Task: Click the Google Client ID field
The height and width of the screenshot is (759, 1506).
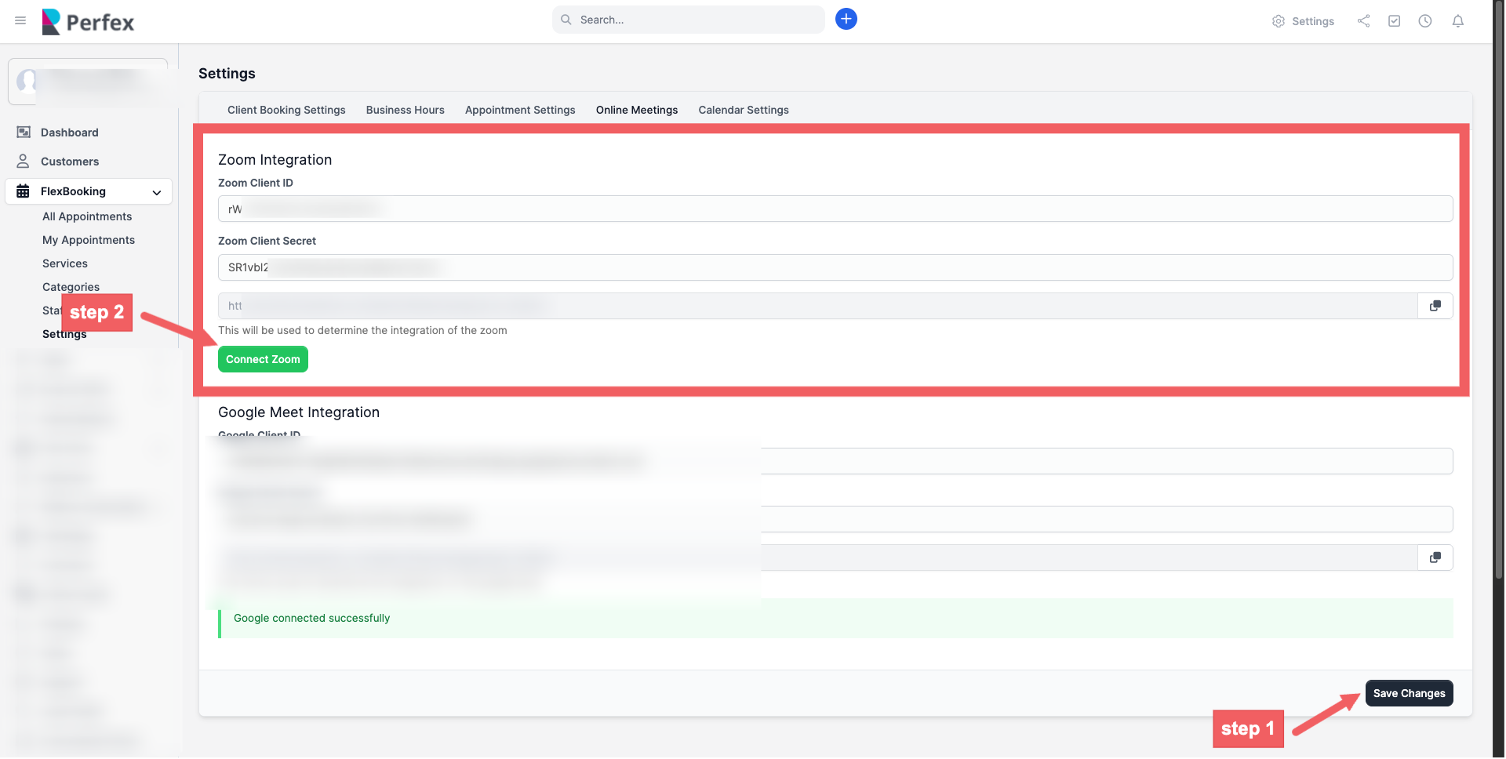Action: coord(835,461)
